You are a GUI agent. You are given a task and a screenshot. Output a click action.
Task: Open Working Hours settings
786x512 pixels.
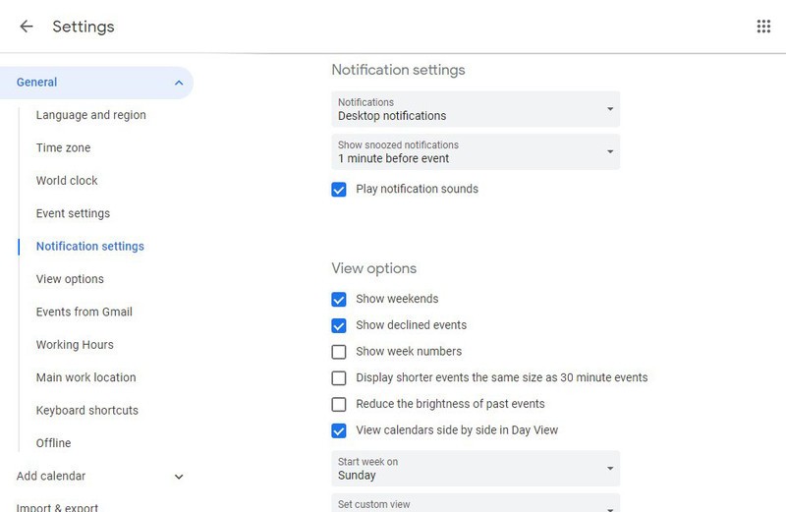(75, 345)
